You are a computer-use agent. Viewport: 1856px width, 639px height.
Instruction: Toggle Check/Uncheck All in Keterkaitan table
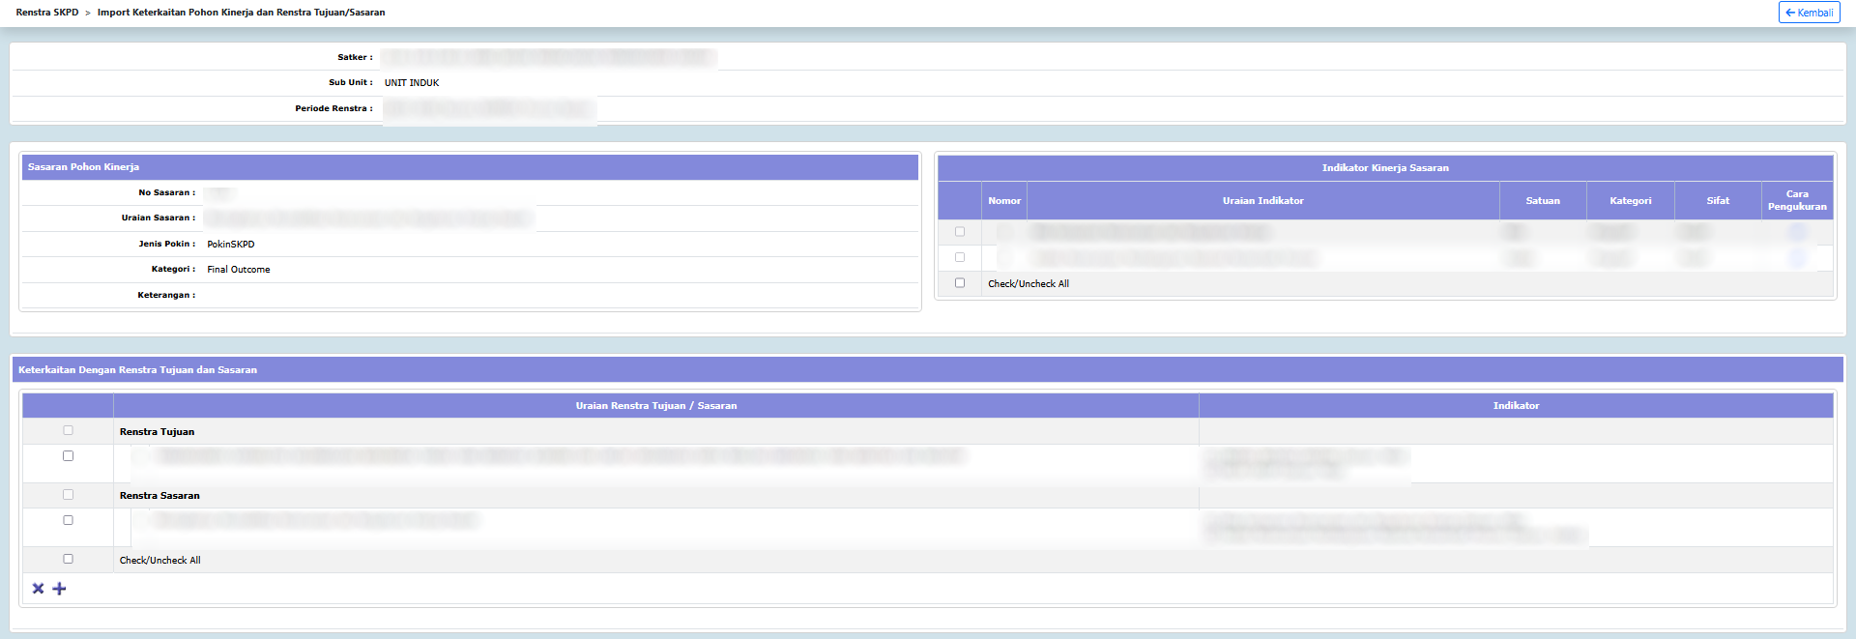click(68, 559)
